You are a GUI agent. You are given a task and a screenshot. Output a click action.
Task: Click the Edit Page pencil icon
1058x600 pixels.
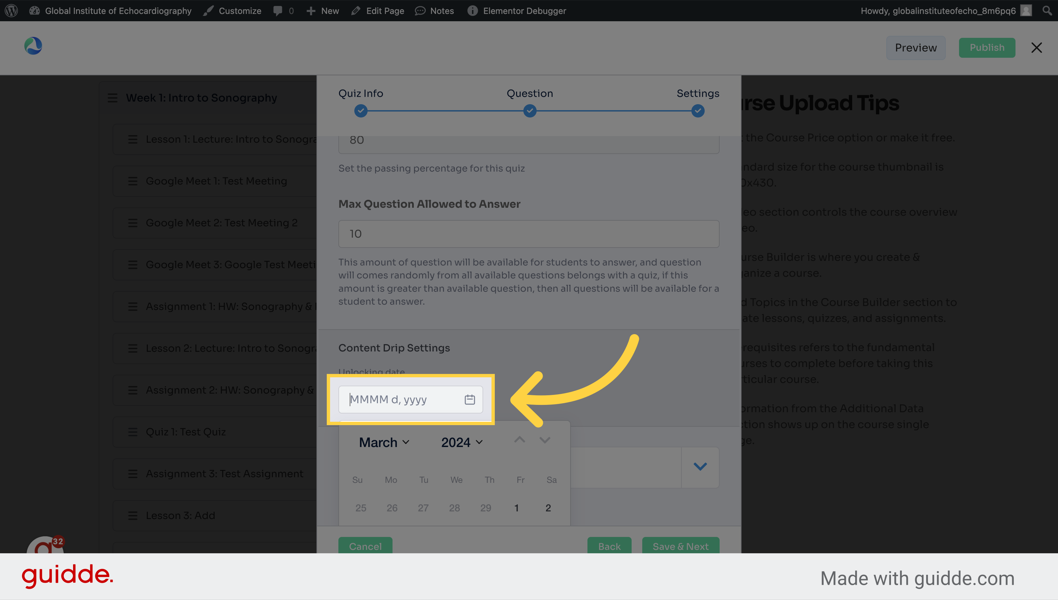tap(355, 10)
